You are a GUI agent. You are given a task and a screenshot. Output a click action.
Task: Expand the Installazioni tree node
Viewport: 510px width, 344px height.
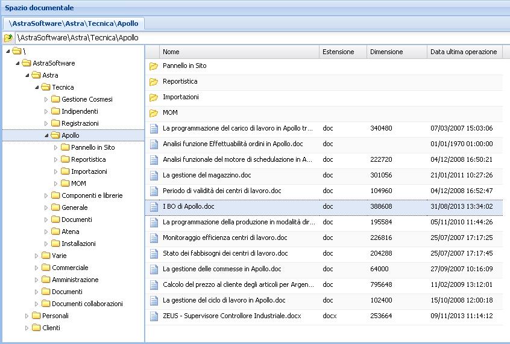pos(46,244)
